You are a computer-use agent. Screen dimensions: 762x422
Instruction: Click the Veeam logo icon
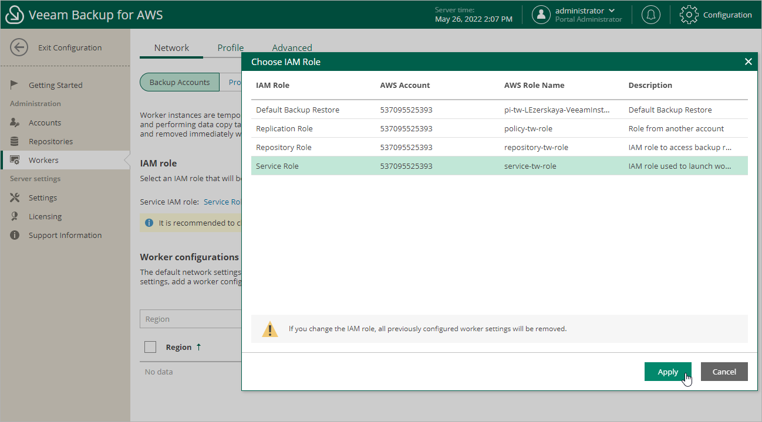pyautogui.click(x=15, y=15)
